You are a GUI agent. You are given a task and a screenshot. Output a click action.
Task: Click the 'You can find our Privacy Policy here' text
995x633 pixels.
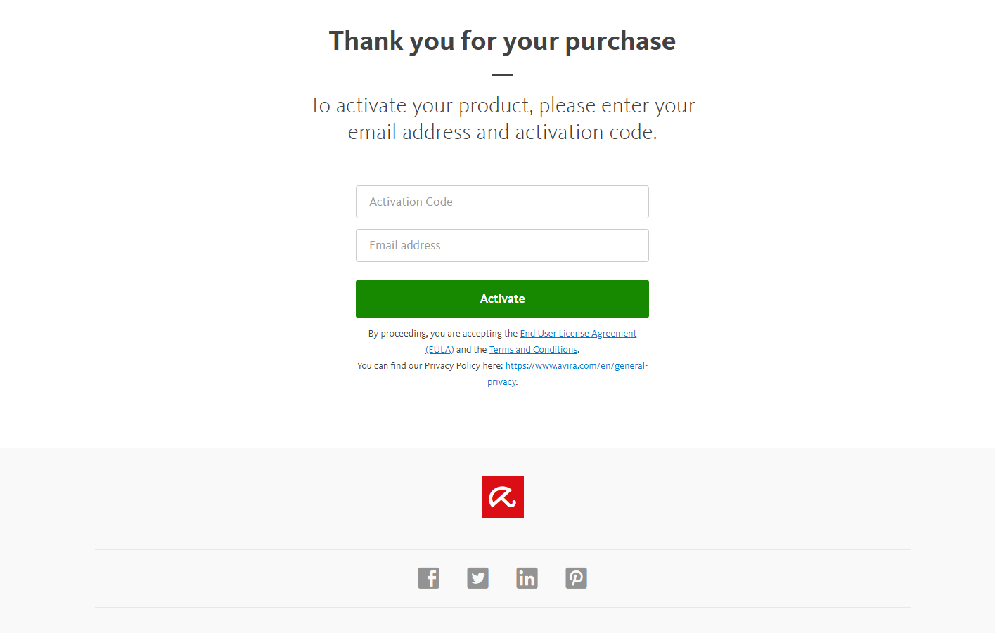pyautogui.click(x=430, y=366)
